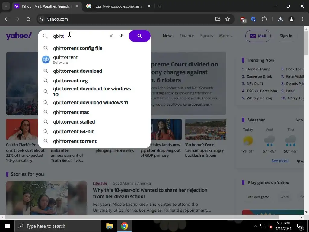Image resolution: width=309 pixels, height=232 pixels.
Task: Open the Finance section
Action: click(x=187, y=36)
